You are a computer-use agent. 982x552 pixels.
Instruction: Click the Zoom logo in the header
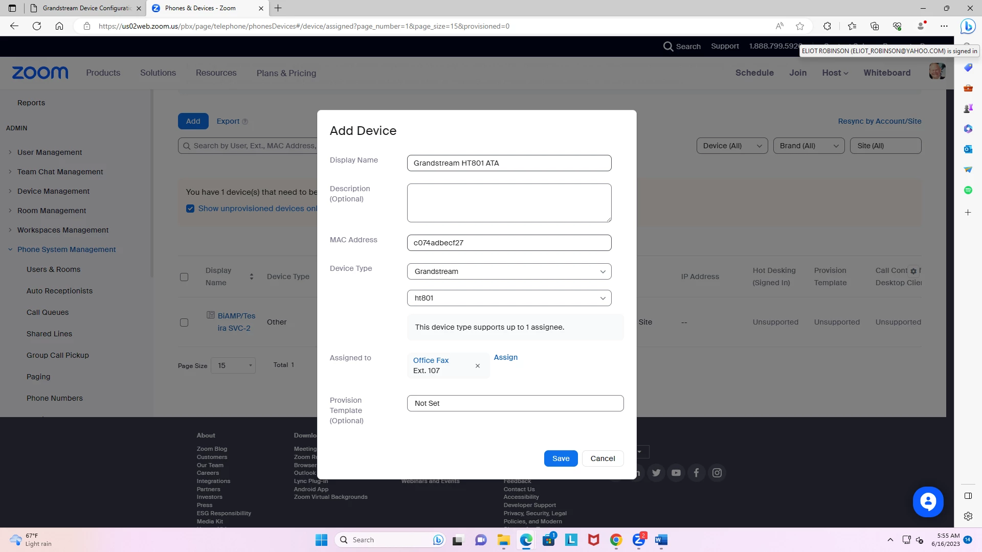click(40, 73)
